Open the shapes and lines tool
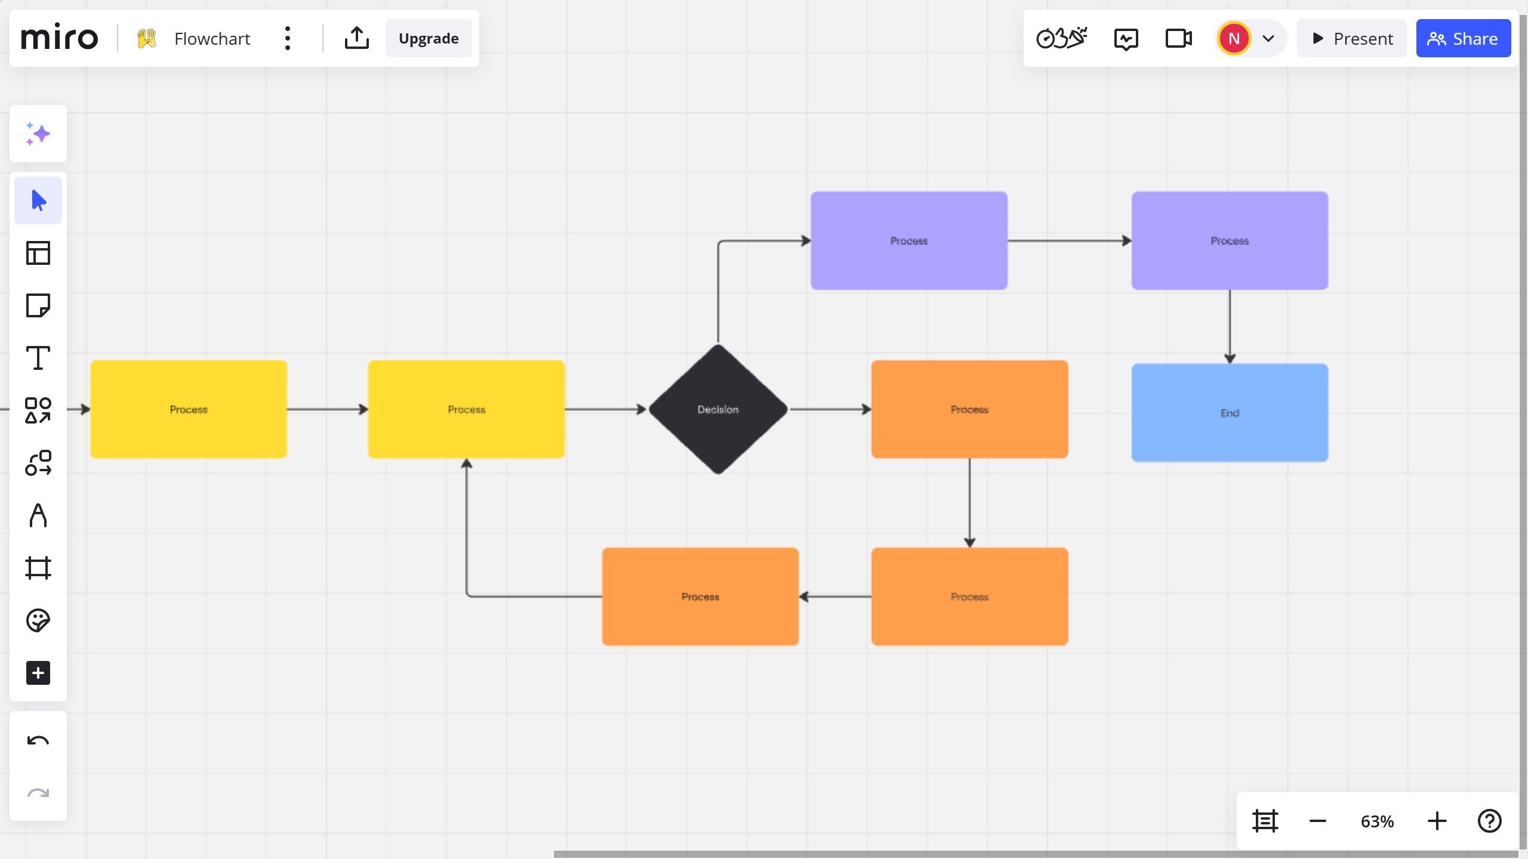Image resolution: width=1528 pixels, height=859 pixels. click(38, 410)
